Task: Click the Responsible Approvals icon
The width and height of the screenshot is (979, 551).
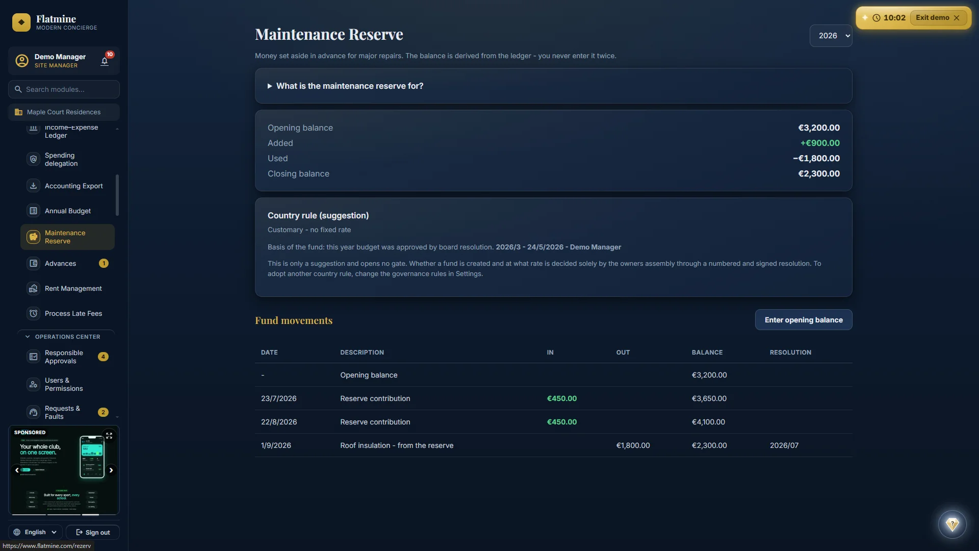Action: 33,357
